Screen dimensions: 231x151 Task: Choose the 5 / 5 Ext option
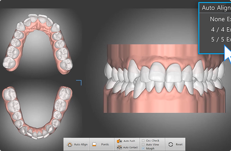pyautogui.click(x=221, y=40)
